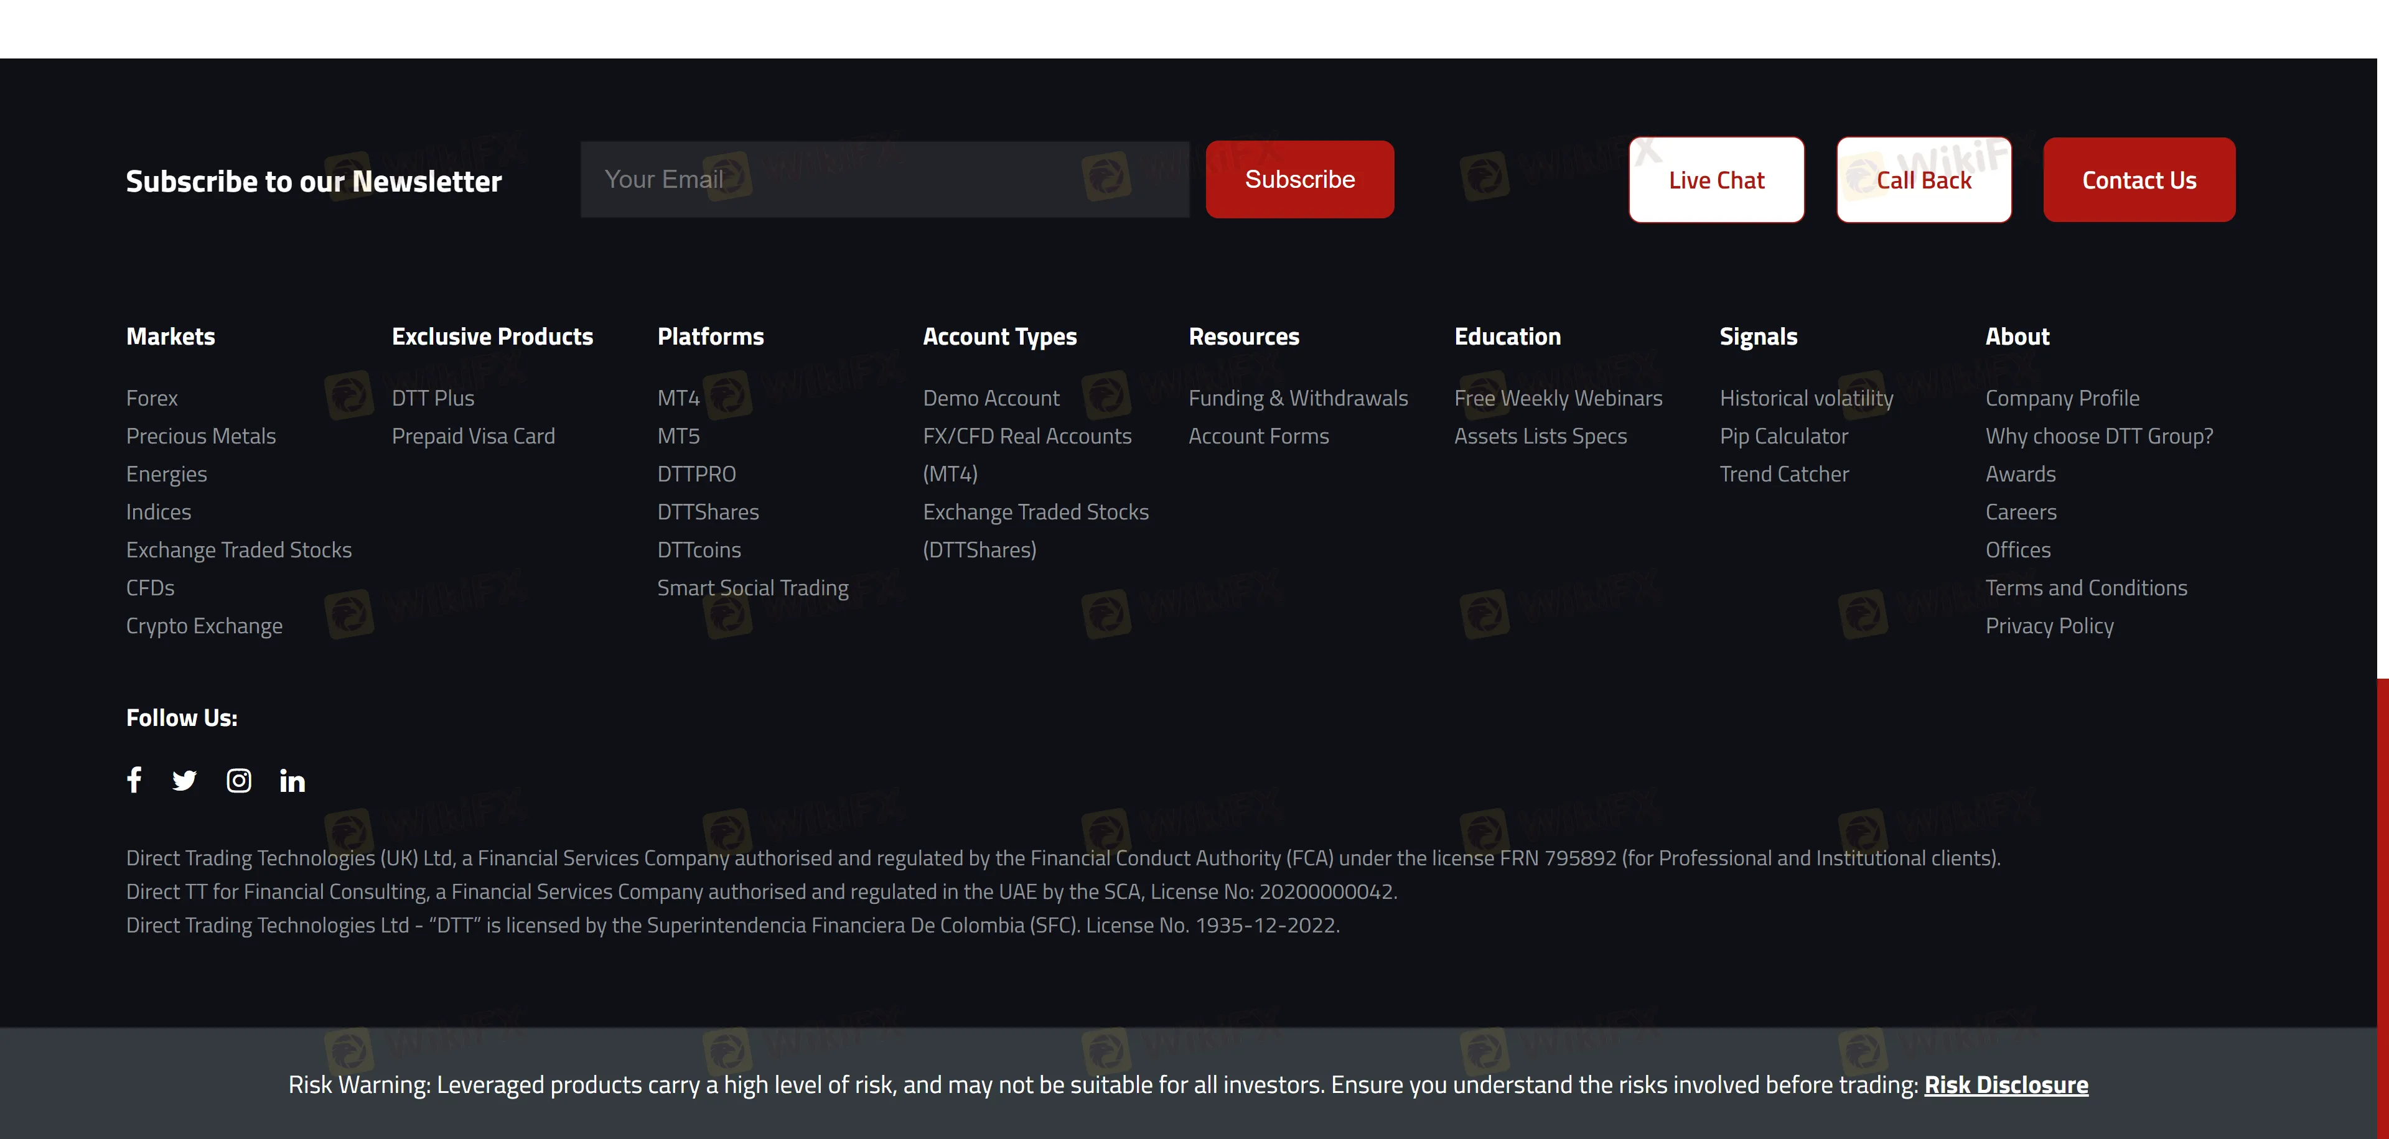Open Prepaid Visa Card link
2389x1139 pixels.
point(473,437)
